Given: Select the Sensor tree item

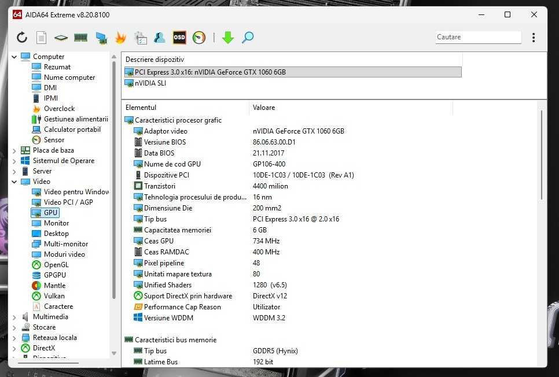Looking at the screenshot, I should [x=54, y=140].
